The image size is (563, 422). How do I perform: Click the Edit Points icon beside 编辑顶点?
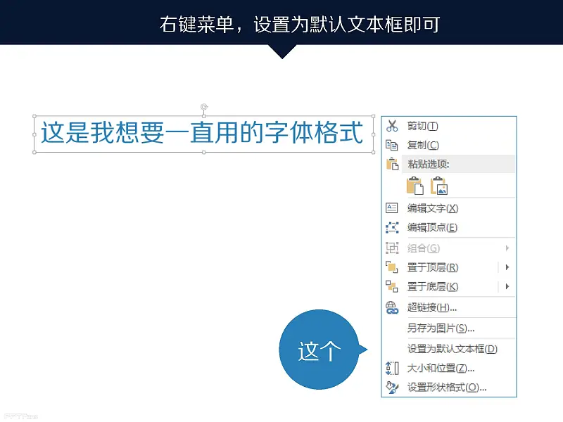pyautogui.click(x=392, y=227)
